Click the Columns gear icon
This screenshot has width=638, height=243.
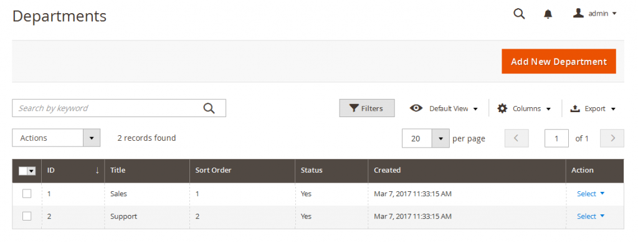[503, 108]
